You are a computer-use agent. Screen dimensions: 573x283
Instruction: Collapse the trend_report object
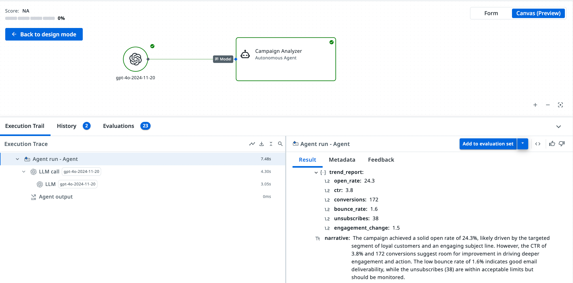tap(316, 172)
